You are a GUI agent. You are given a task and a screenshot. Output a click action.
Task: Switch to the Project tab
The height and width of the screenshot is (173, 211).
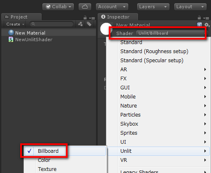(x=21, y=17)
